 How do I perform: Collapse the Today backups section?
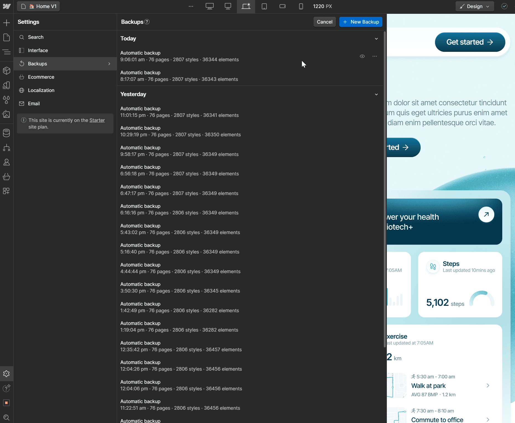coord(376,39)
